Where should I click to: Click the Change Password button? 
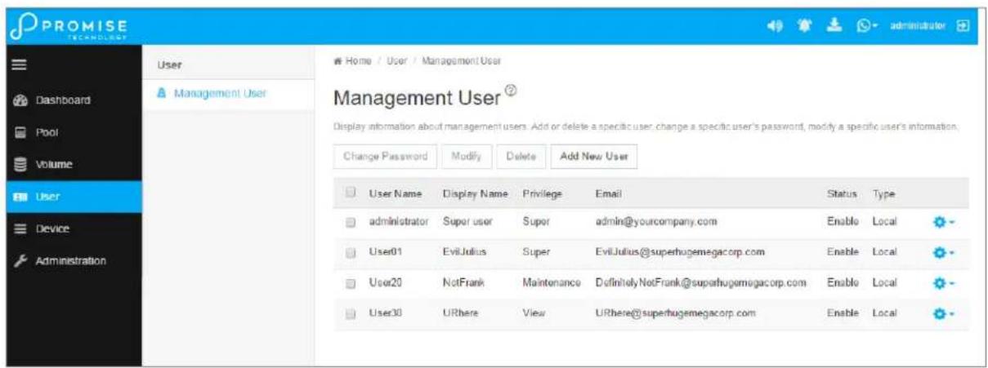coord(385,156)
